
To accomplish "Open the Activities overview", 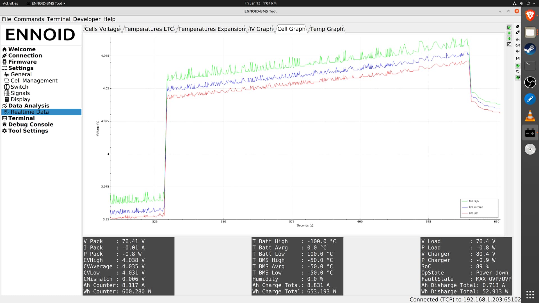I will coord(10,3).
